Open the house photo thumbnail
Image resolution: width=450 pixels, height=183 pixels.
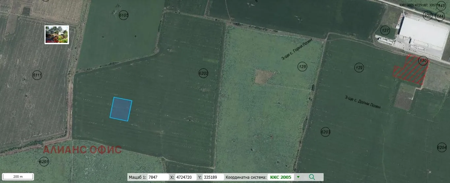[57, 35]
